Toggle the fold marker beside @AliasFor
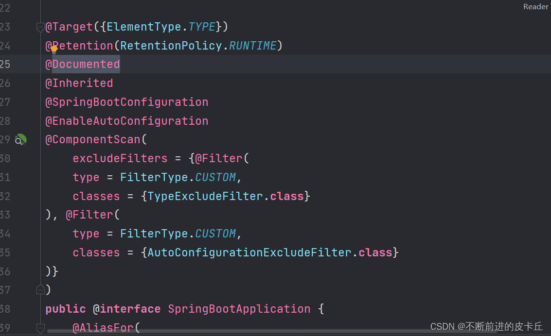 tap(40, 328)
